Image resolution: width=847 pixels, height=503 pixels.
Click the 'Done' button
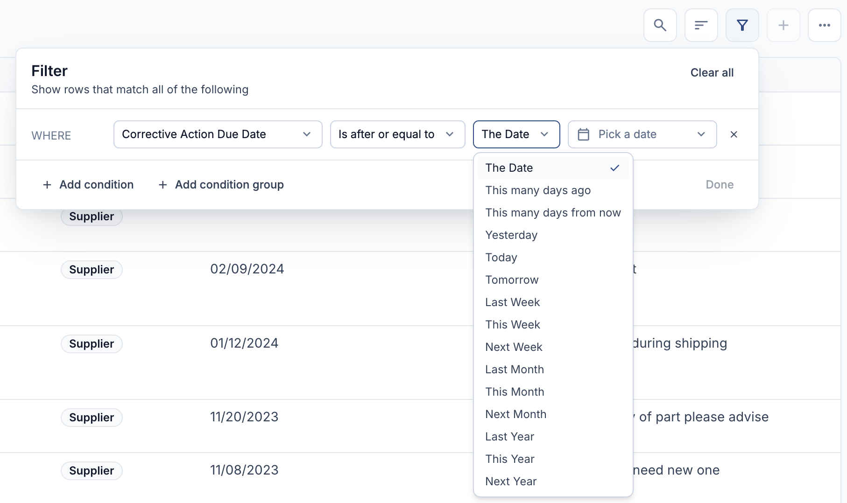tap(720, 185)
